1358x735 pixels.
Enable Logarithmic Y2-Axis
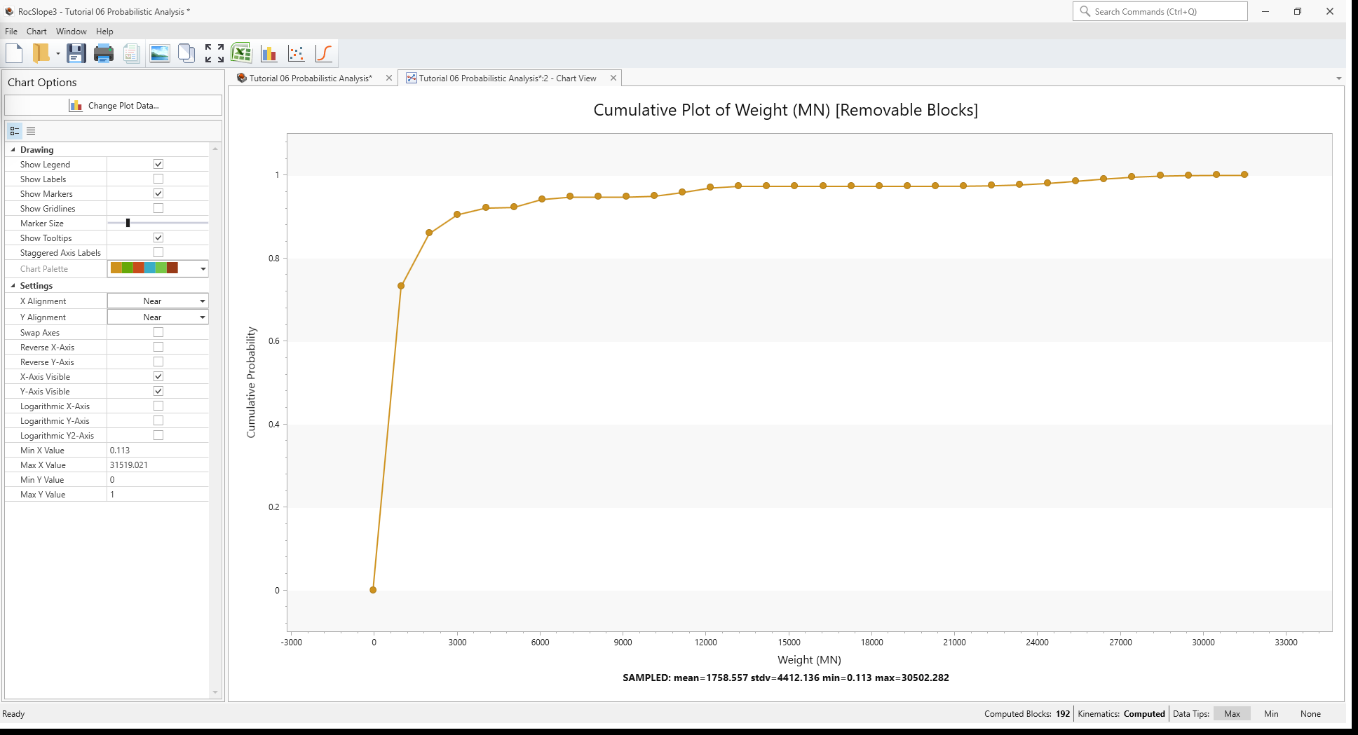(x=158, y=435)
